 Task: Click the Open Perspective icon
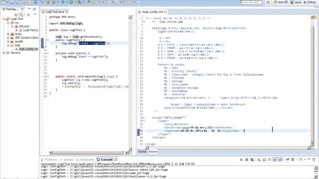[268, 2]
